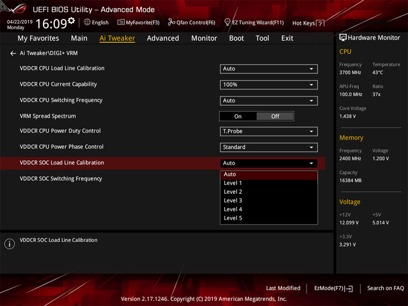Open VDDCR CPU Power Duty Control dropdown
Image resolution: width=408 pixels, height=306 pixels.
pos(269,131)
